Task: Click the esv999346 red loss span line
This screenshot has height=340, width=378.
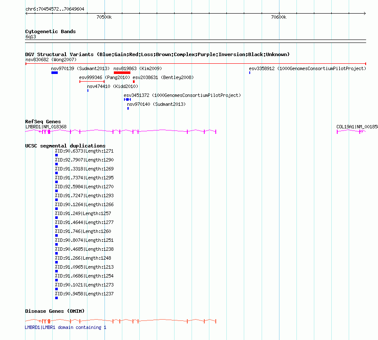Action: coord(92,82)
